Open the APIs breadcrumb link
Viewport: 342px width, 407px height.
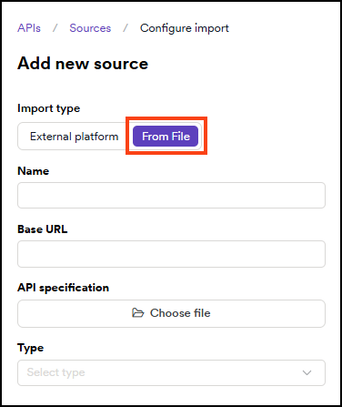29,28
